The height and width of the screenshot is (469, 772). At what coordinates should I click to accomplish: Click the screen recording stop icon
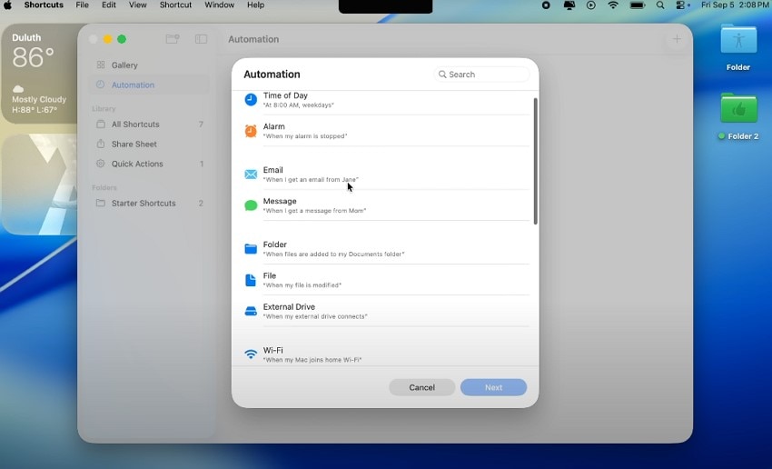(546, 5)
